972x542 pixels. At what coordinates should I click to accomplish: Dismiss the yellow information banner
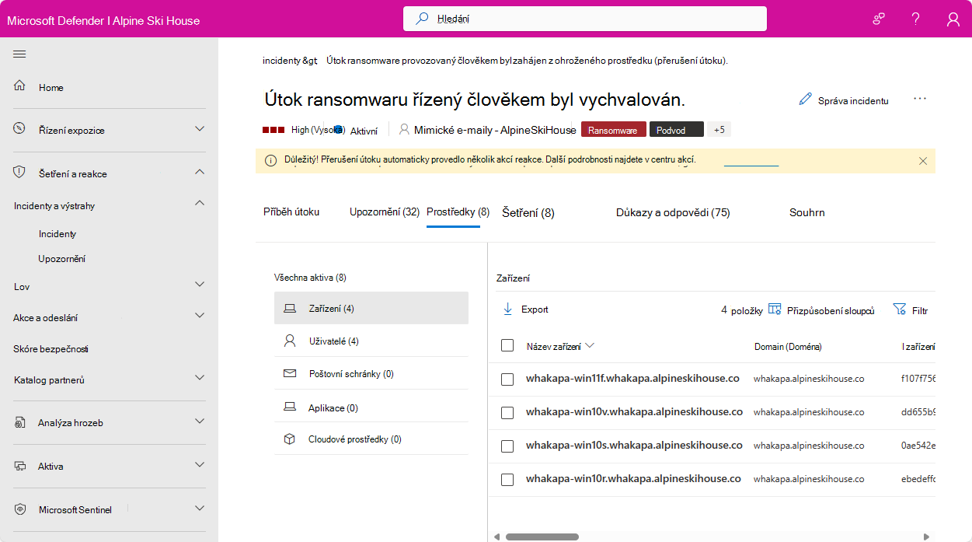[923, 161]
